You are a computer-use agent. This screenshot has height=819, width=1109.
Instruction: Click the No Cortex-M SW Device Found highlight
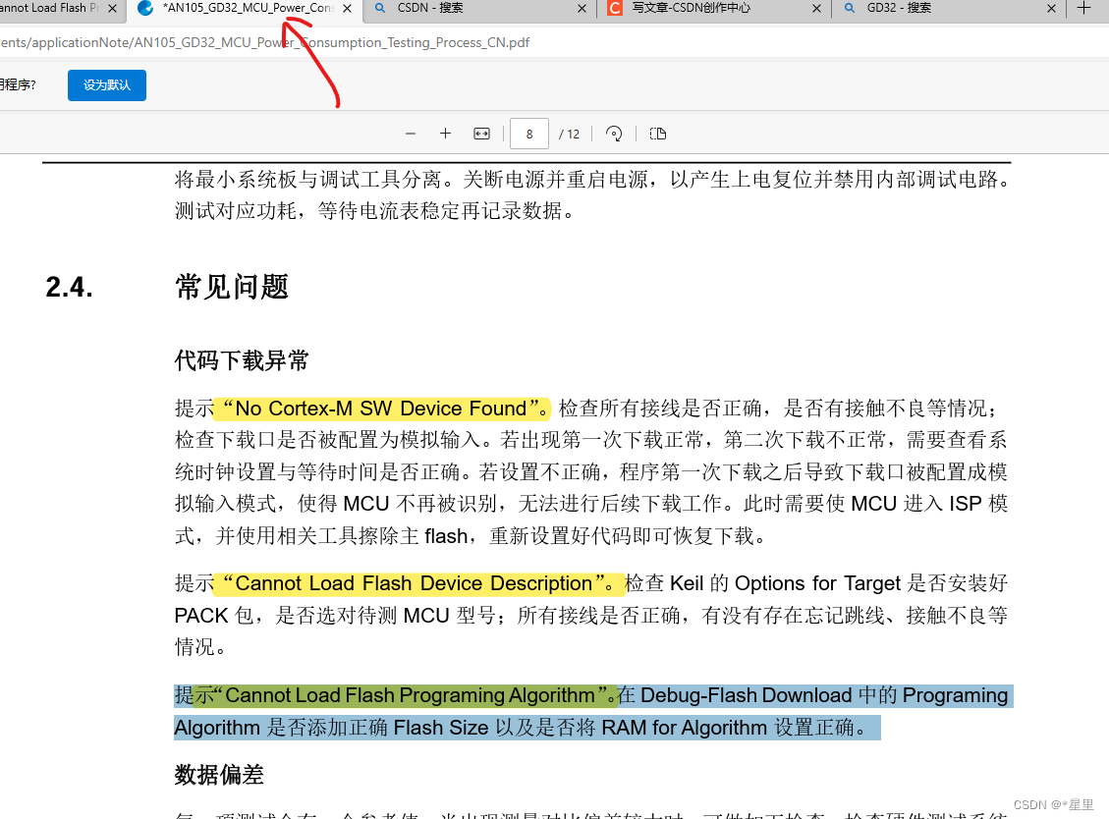coord(383,409)
